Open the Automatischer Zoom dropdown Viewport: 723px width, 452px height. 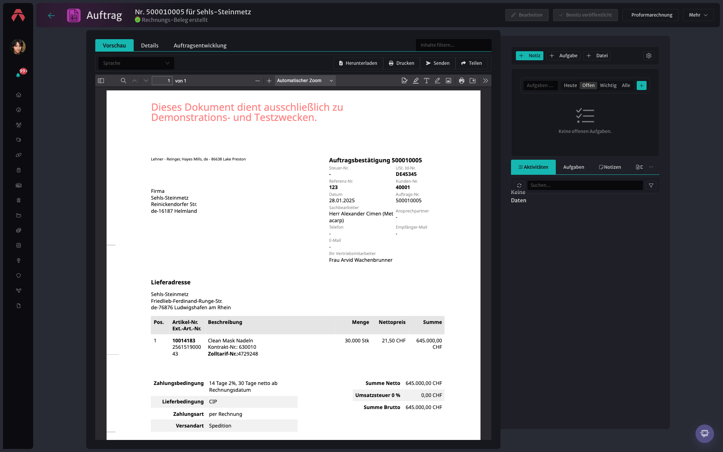305,81
